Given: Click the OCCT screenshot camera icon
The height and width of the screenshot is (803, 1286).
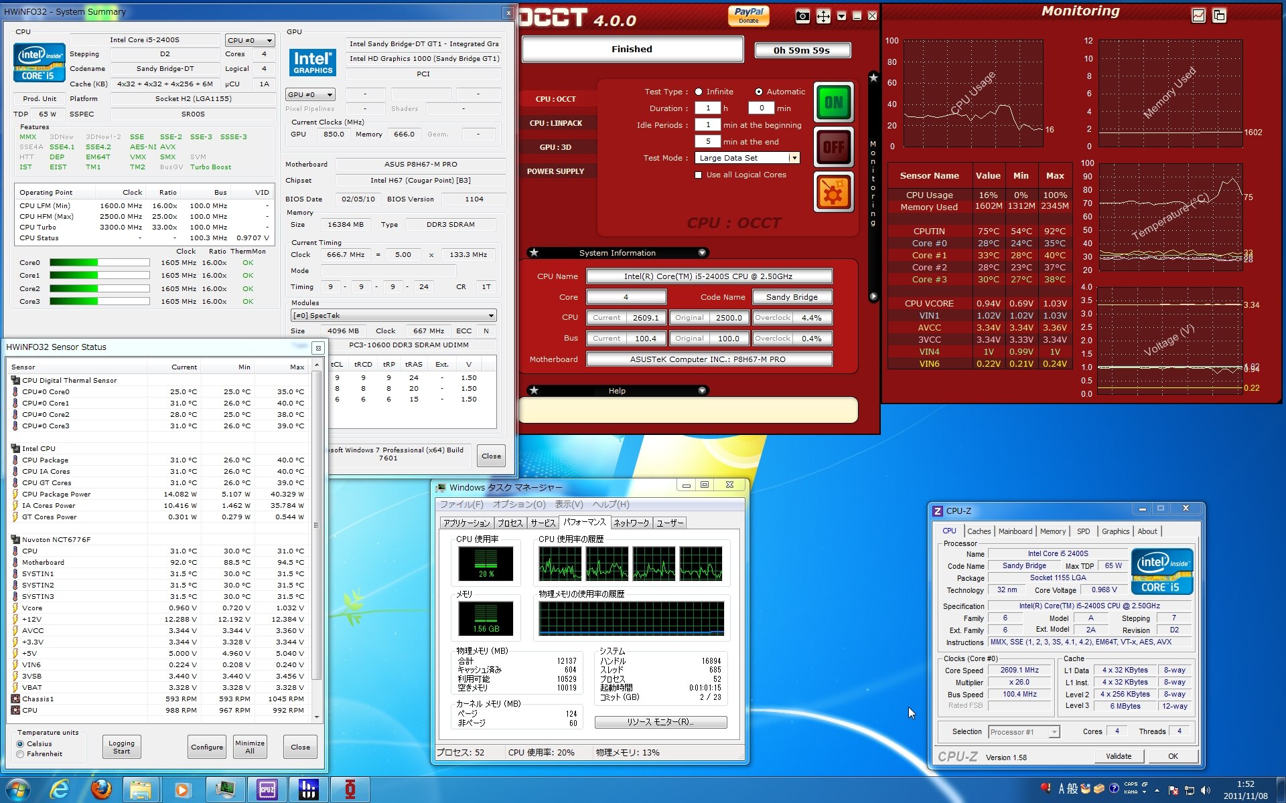Looking at the screenshot, I should tap(802, 16).
